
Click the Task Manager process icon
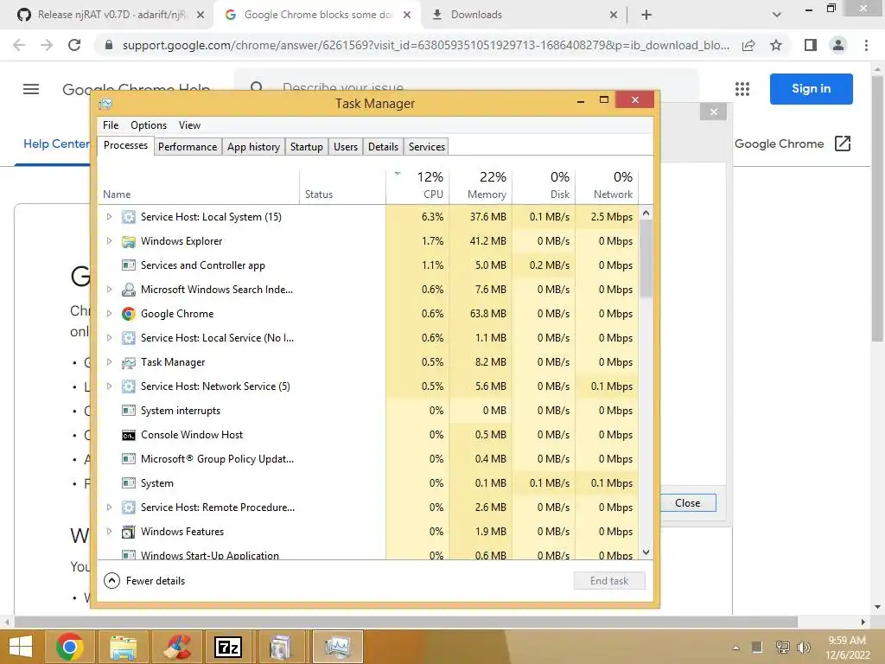pyautogui.click(x=129, y=362)
